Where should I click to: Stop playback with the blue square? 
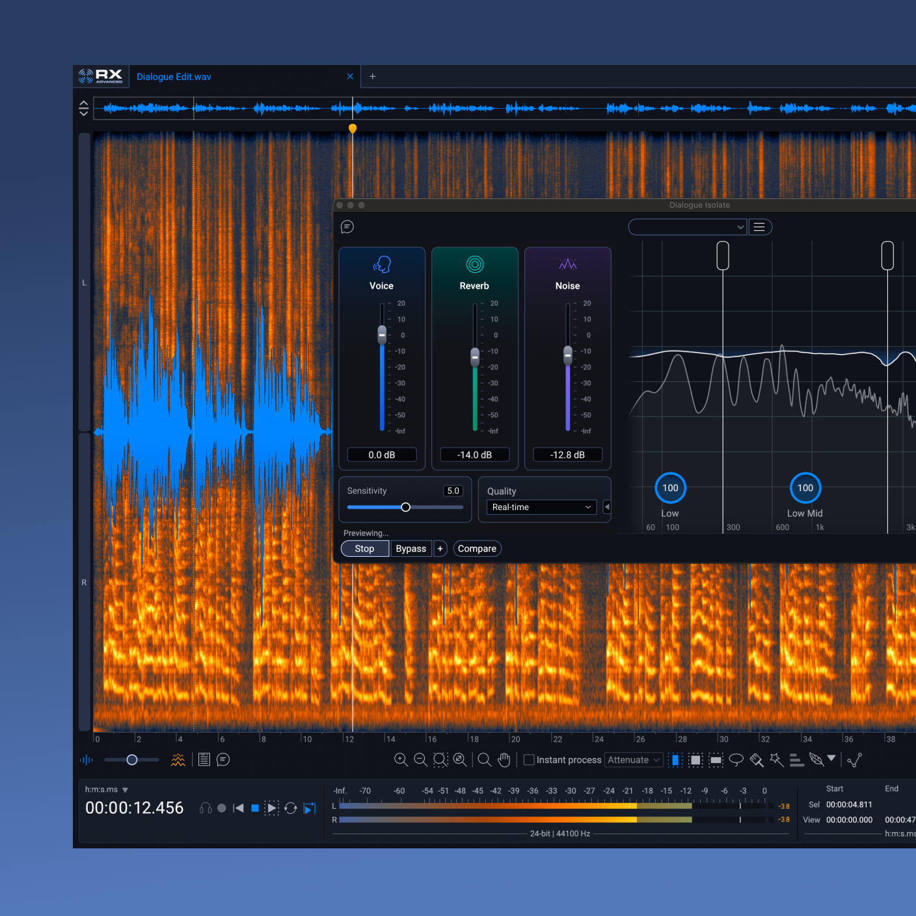[x=255, y=808]
